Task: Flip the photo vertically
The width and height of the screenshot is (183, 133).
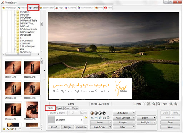Action: coord(108,118)
